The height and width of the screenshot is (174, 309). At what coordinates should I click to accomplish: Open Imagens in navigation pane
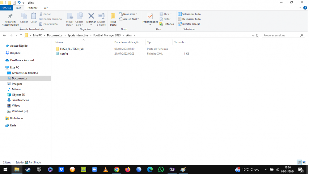coord(17,84)
